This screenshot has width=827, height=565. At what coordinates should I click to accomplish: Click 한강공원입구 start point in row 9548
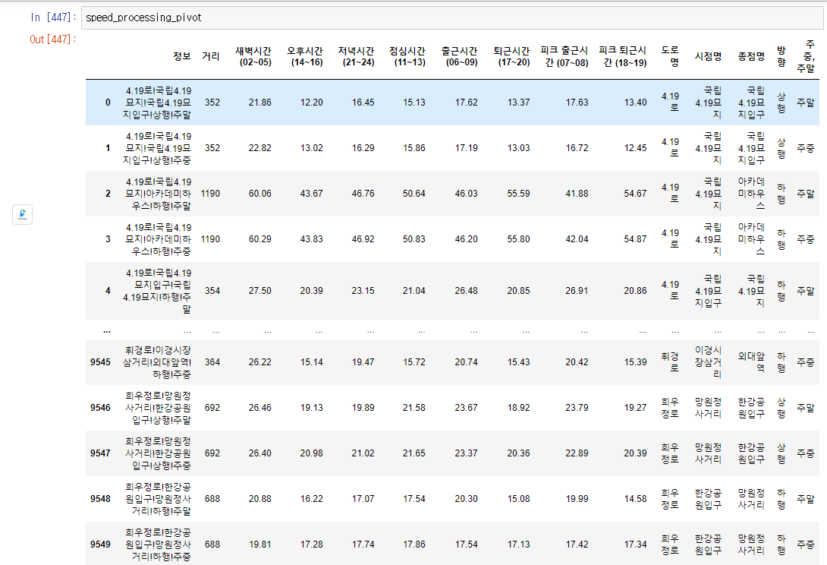(709, 498)
